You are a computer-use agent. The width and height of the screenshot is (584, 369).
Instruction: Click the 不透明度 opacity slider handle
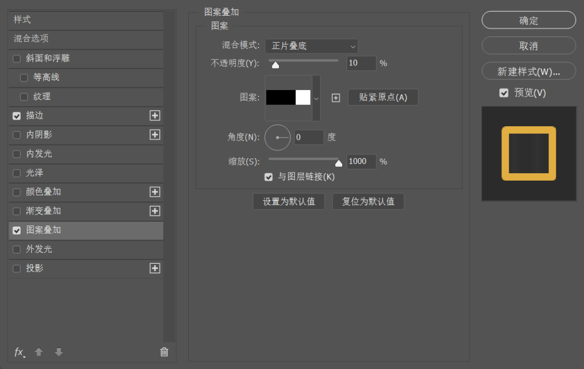click(x=275, y=65)
